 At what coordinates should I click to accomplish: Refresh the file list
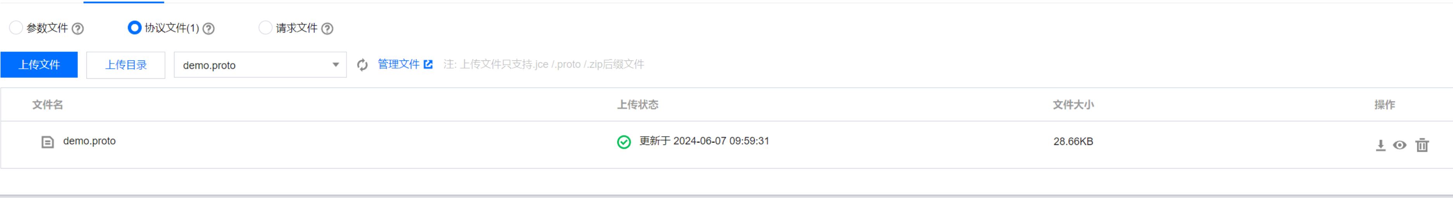(x=362, y=65)
